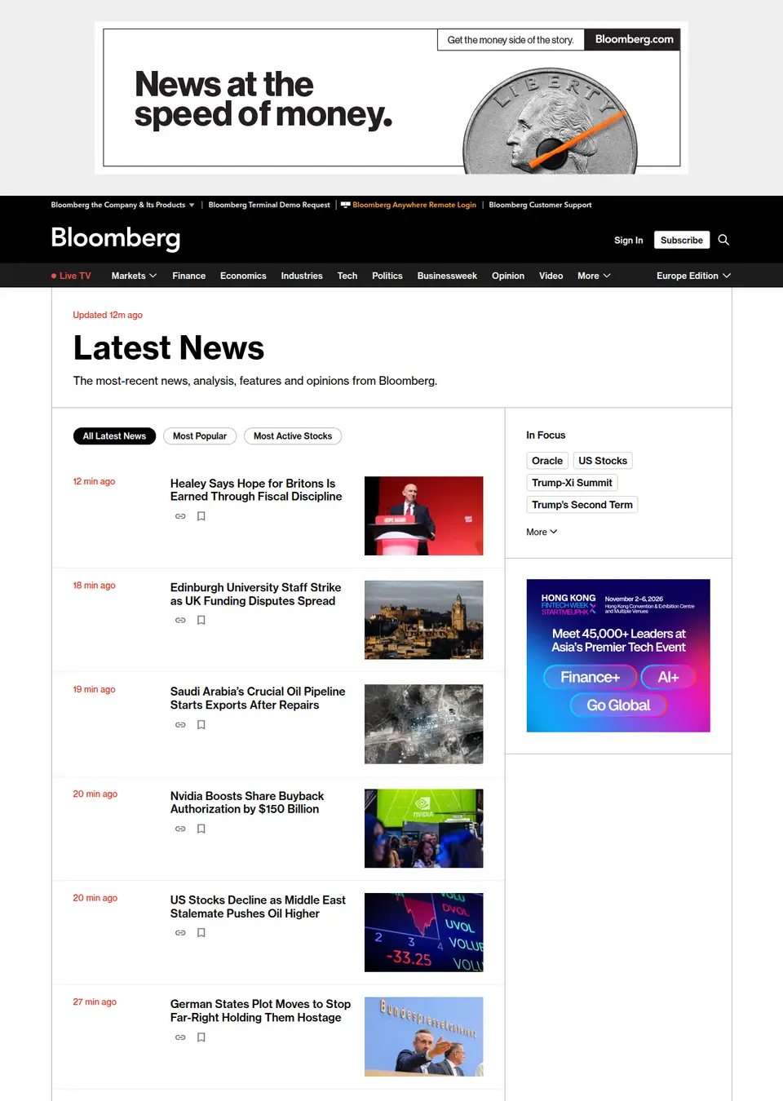
Task: Expand Bloomberg the Company & Its Products menu
Action: pyautogui.click(x=122, y=205)
